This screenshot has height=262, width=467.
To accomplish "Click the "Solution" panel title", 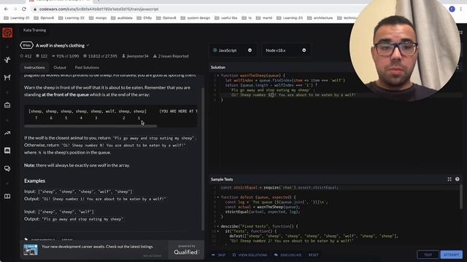I will coord(218,68).
